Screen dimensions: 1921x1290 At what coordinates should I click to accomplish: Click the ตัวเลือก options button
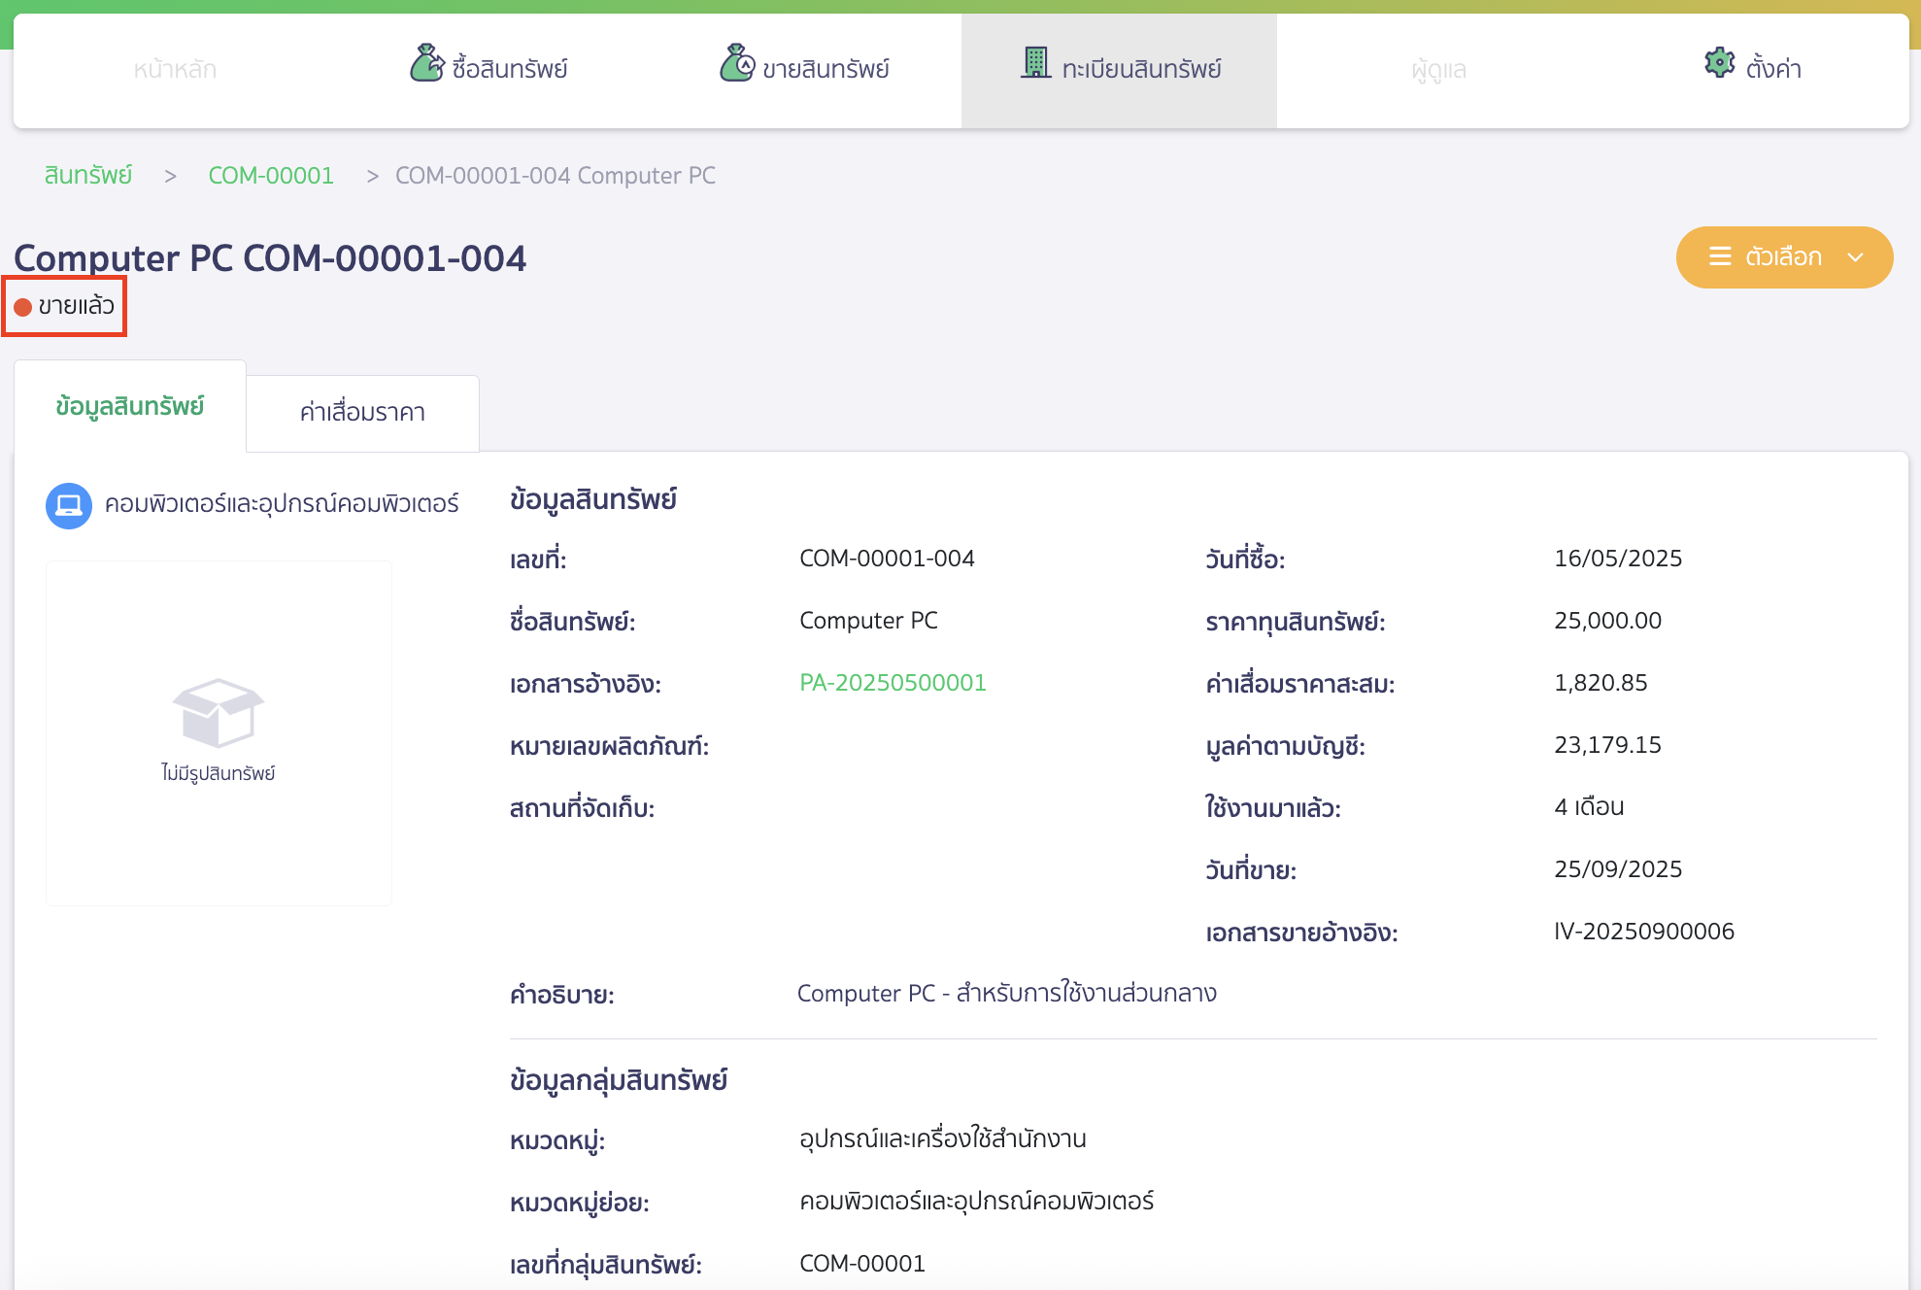[x=1784, y=256]
